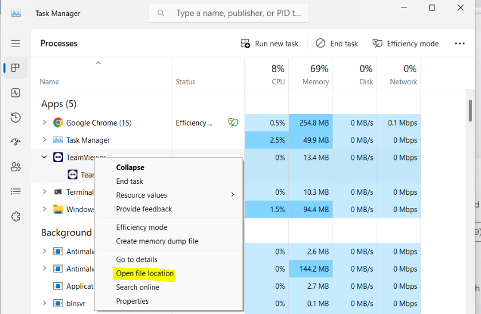The width and height of the screenshot is (481, 314).
Task: Expand the Task Manager process row
Action: [x=44, y=140]
